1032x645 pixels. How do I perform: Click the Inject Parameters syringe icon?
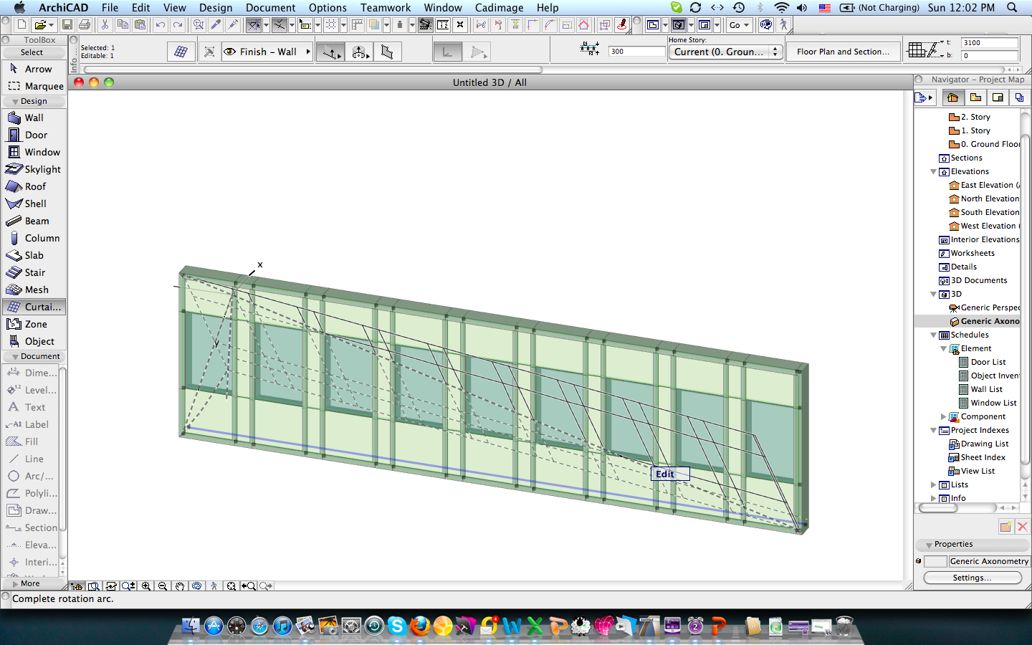(233, 24)
